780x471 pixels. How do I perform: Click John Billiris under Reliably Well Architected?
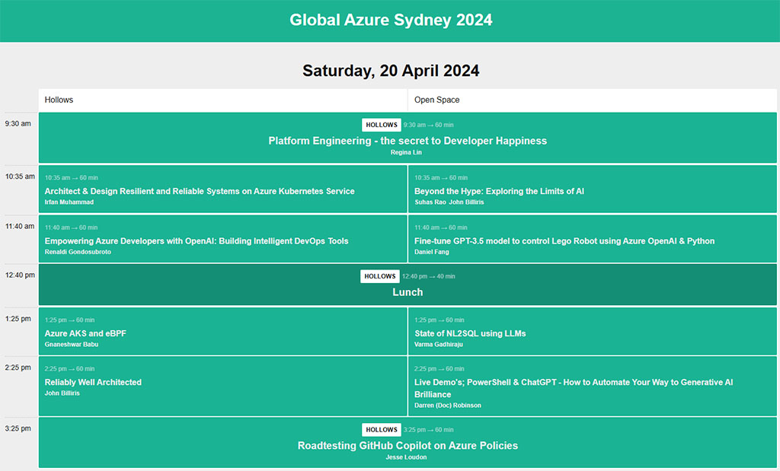[x=62, y=393]
